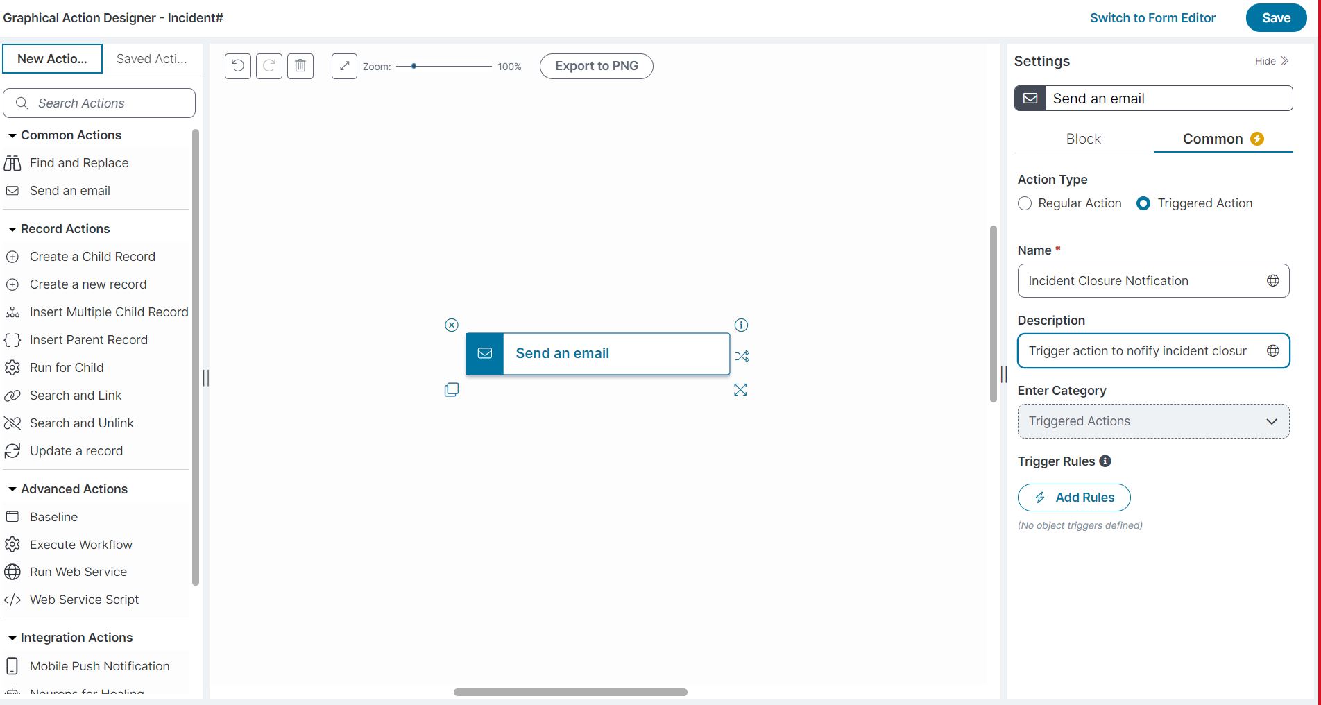Open Switch to Form Editor link
Image resolution: width=1321 pixels, height=705 pixels.
coord(1152,17)
